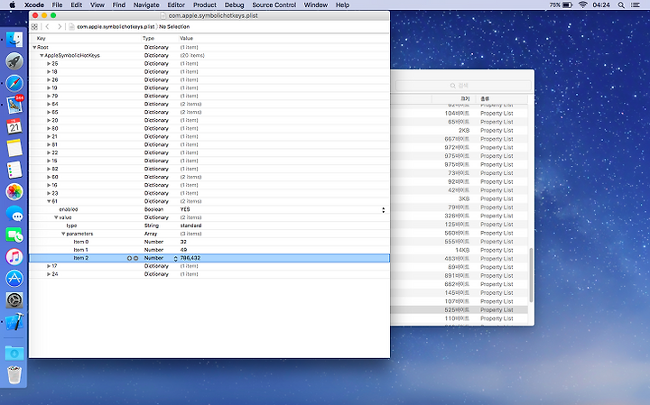The height and width of the screenshot is (405, 650).
Task: Expand the key 64 dictionary
Action: (49, 104)
